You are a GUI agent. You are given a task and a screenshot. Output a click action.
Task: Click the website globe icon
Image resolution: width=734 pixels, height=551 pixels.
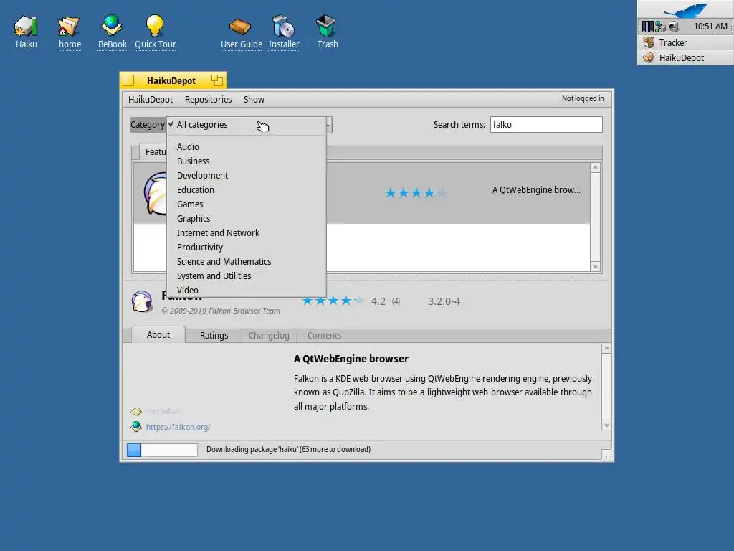pyautogui.click(x=136, y=426)
